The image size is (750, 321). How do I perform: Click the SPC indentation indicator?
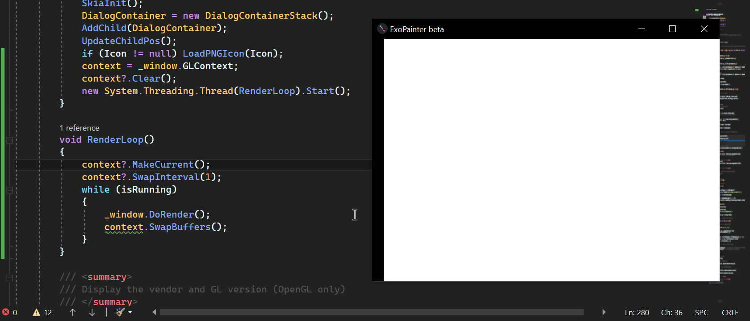coord(702,313)
